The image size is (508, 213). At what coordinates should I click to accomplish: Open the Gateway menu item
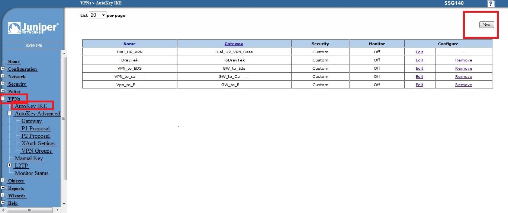click(32, 121)
